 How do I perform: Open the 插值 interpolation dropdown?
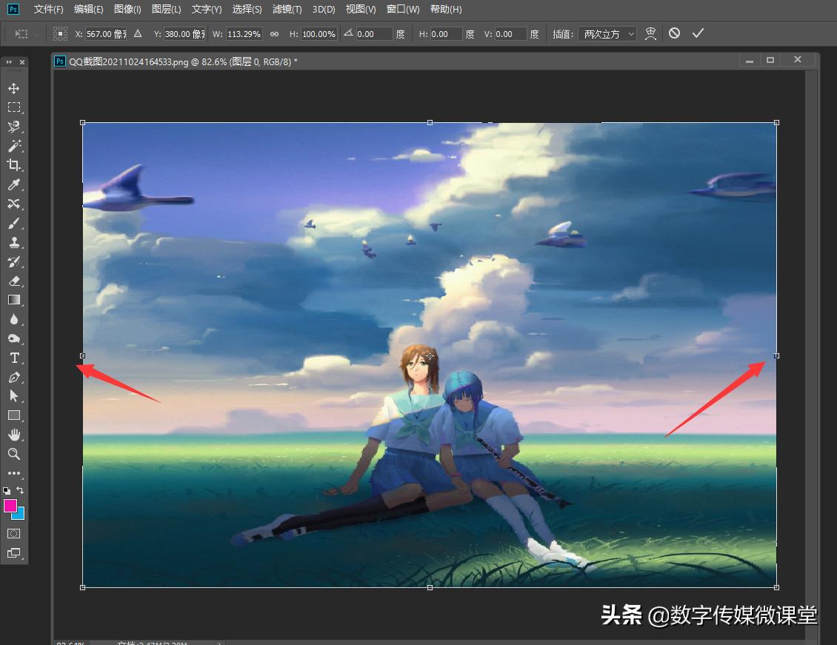[x=607, y=33]
